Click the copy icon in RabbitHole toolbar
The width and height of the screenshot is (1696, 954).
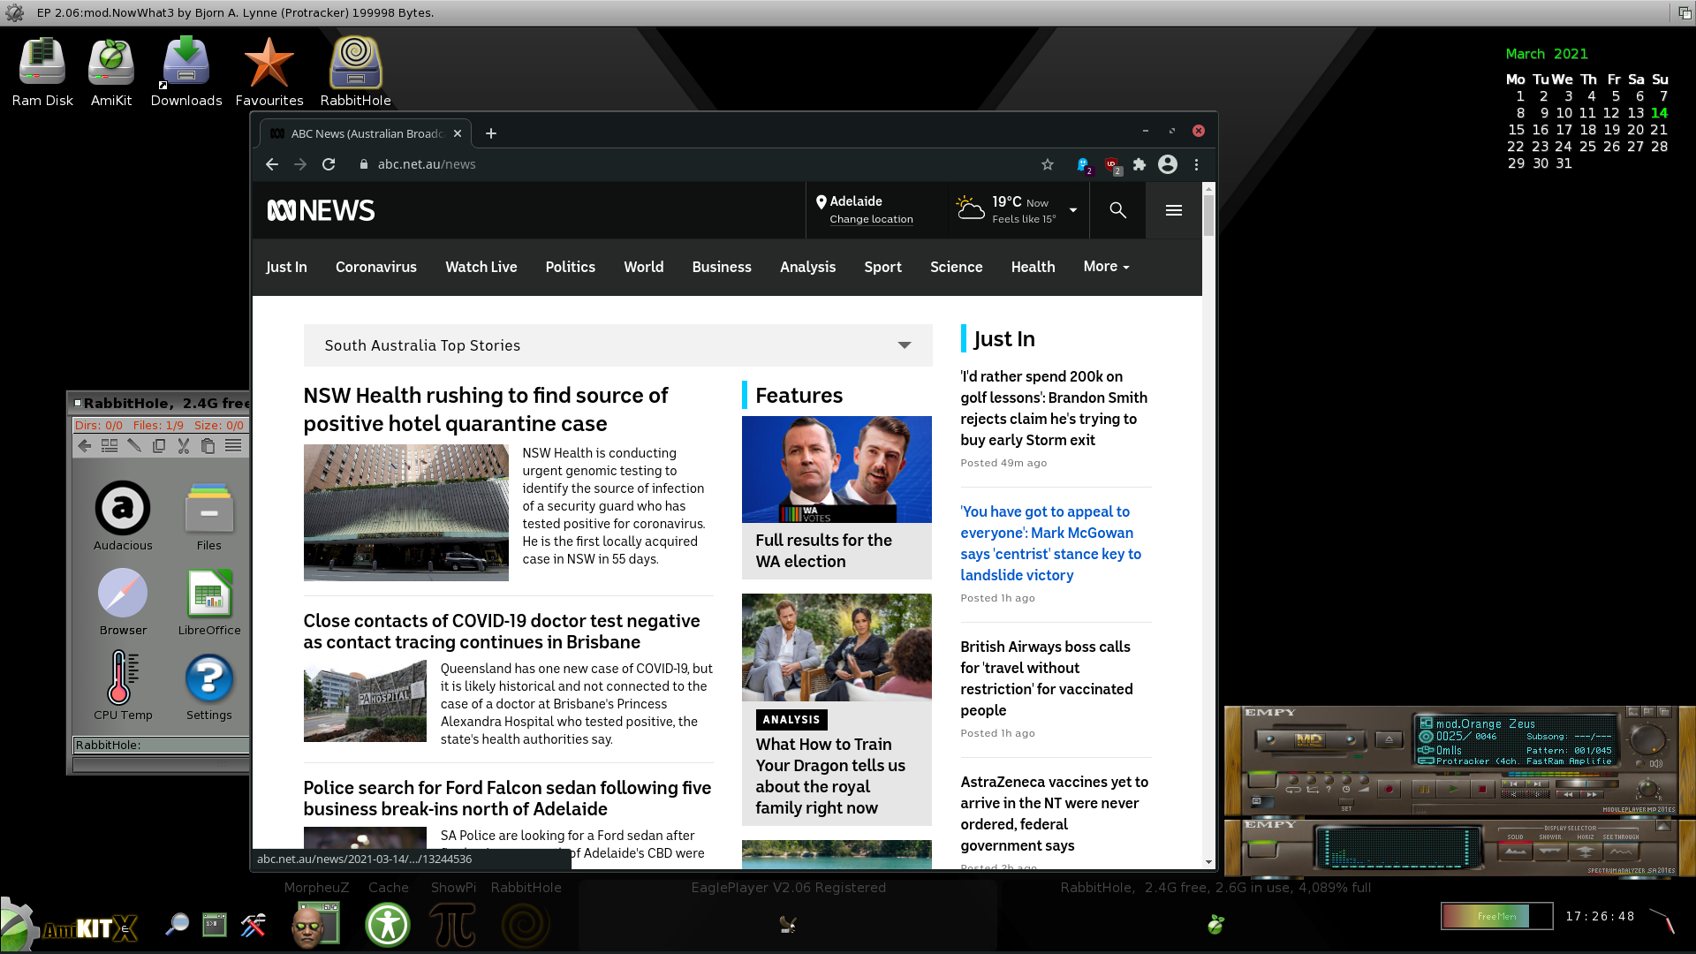click(x=159, y=446)
